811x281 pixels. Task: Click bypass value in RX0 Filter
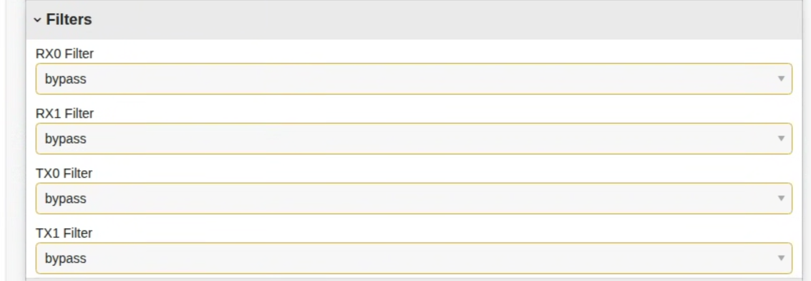66,79
